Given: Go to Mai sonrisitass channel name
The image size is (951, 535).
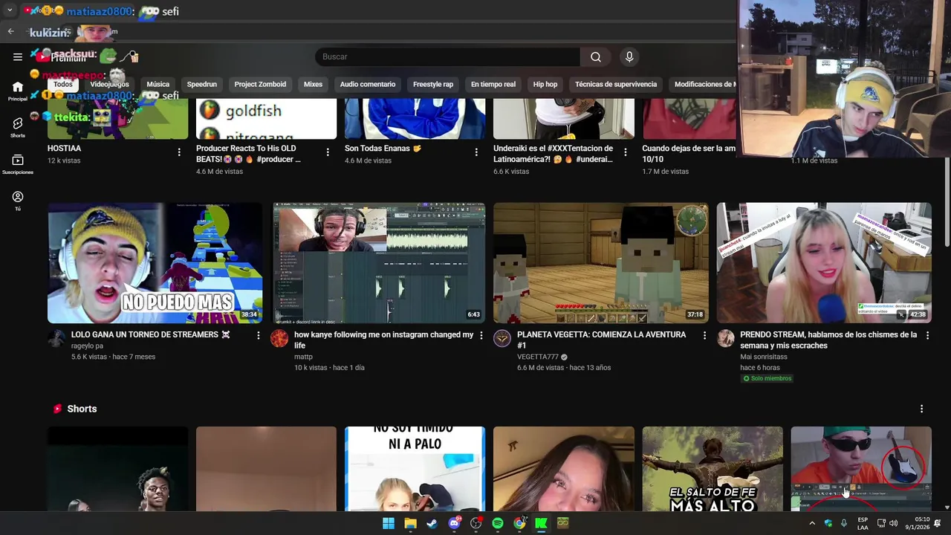Looking at the screenshot, I should coord(764,357).
